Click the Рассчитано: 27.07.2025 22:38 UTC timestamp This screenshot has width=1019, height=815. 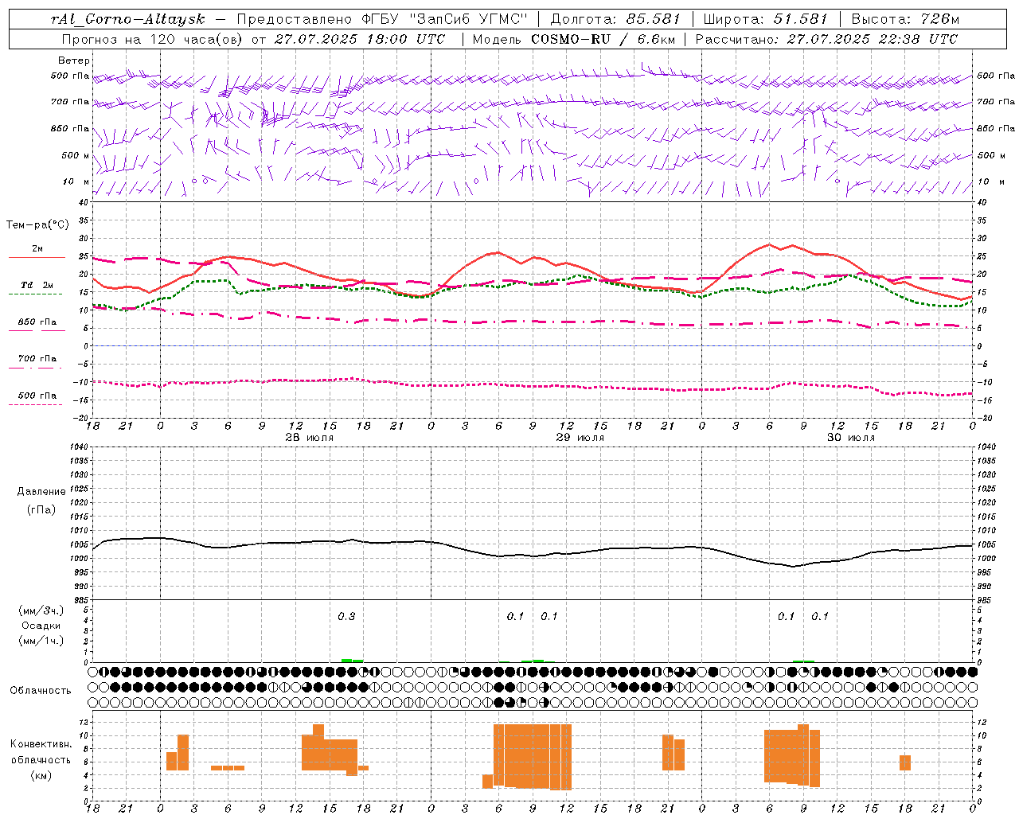coord(826,39)
